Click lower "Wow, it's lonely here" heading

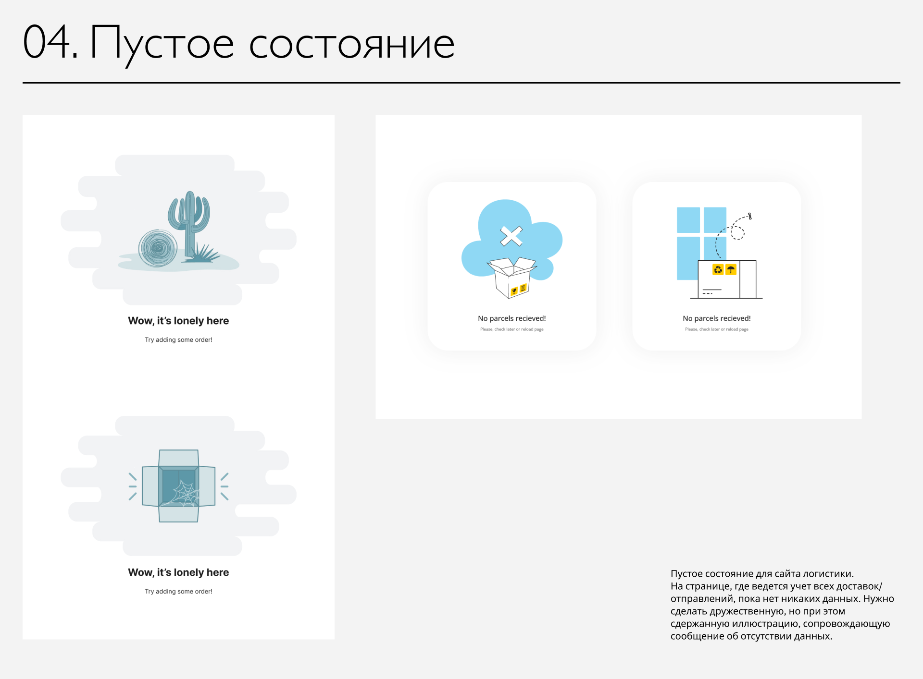click(x=178, y=572)
